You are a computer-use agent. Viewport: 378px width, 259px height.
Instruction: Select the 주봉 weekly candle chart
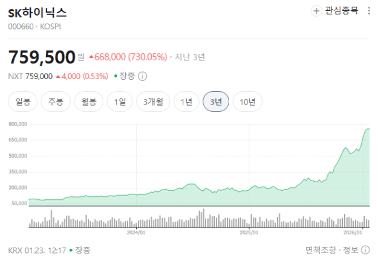(x=56, y=101)
